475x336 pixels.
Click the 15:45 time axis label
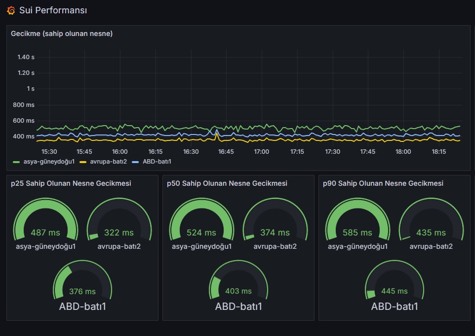pyautogui.click(x=84, y=152)
